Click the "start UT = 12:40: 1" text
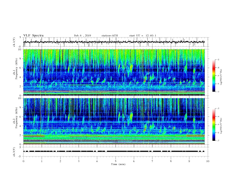 (143, 35)
